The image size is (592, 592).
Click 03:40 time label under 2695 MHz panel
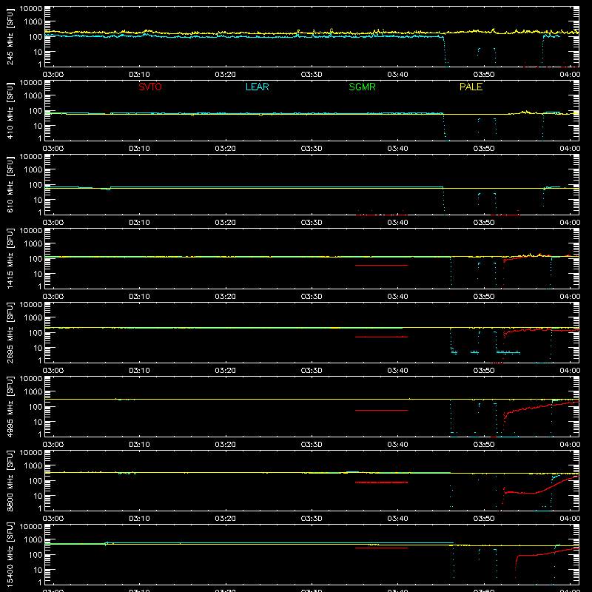tap(397, 371)
